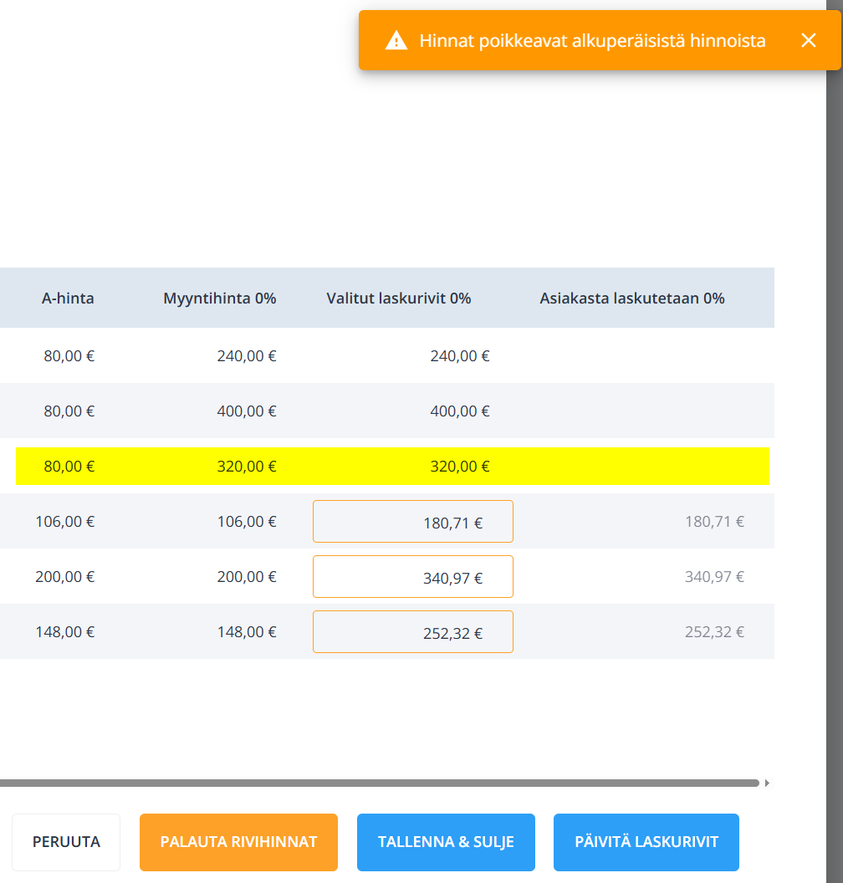Click the scrollbar right arrow
This screenshot has width=843, height=883.
coord(767,783)
